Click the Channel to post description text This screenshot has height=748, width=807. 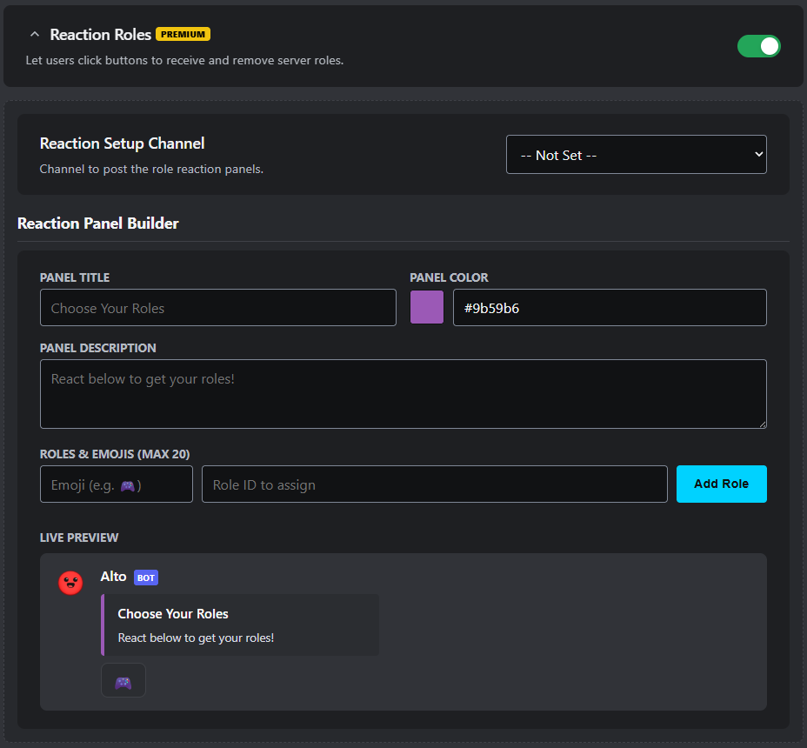(x=151, y=169)
